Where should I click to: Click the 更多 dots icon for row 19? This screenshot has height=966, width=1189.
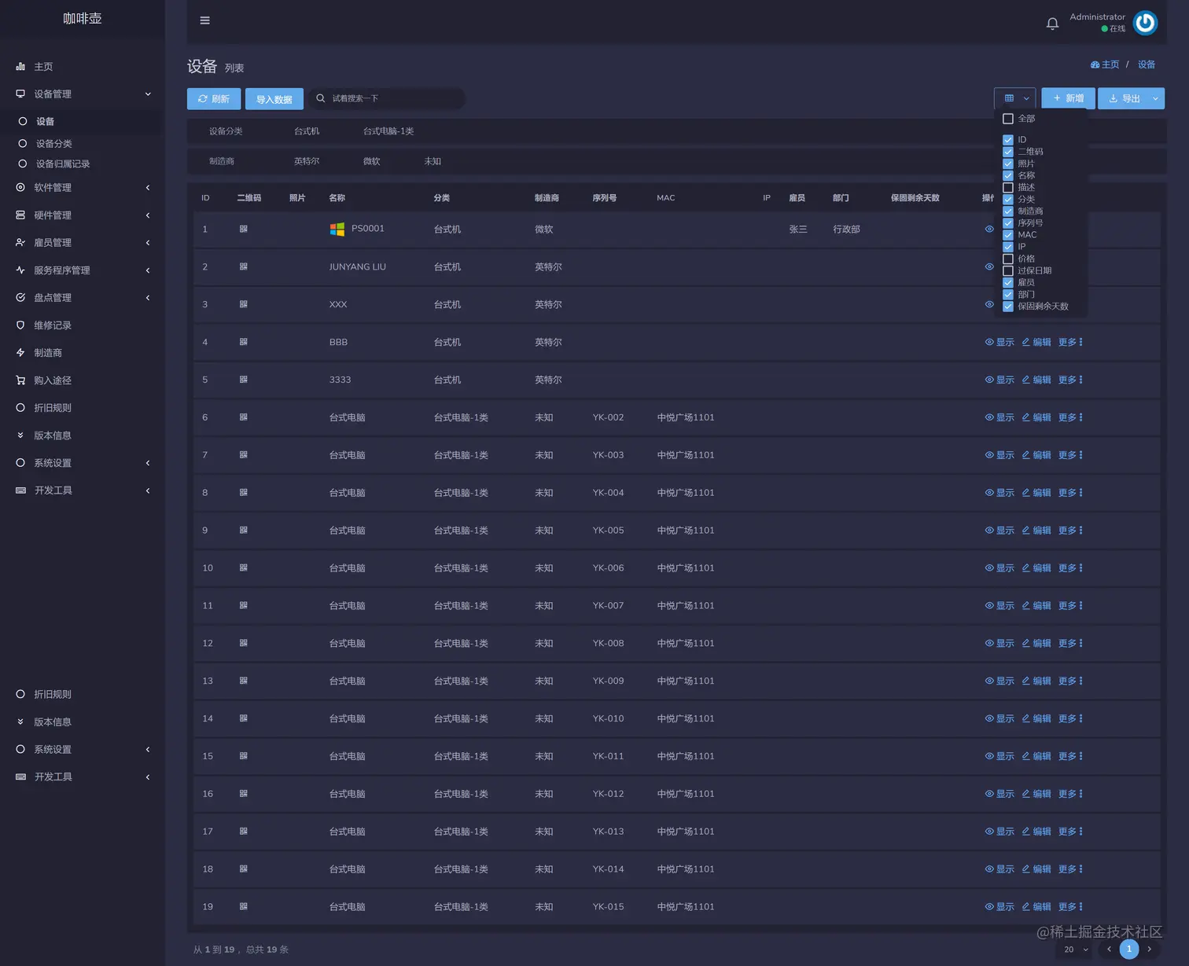[x=1081, y=906]
